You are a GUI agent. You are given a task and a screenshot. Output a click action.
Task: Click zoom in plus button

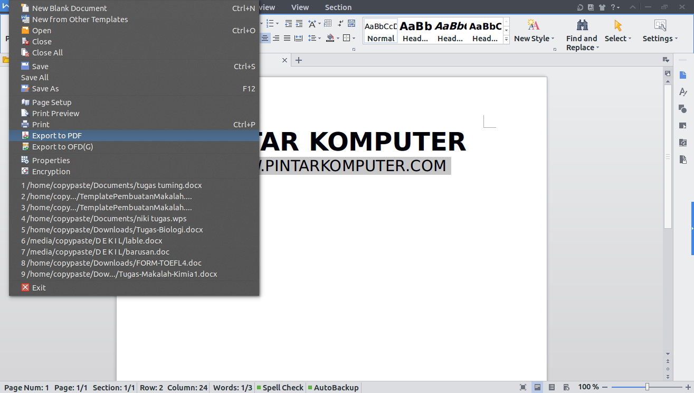(688, 387)
